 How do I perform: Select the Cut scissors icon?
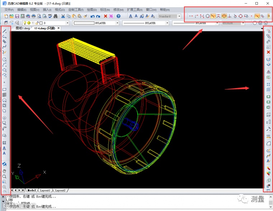(x=63, y=16)
